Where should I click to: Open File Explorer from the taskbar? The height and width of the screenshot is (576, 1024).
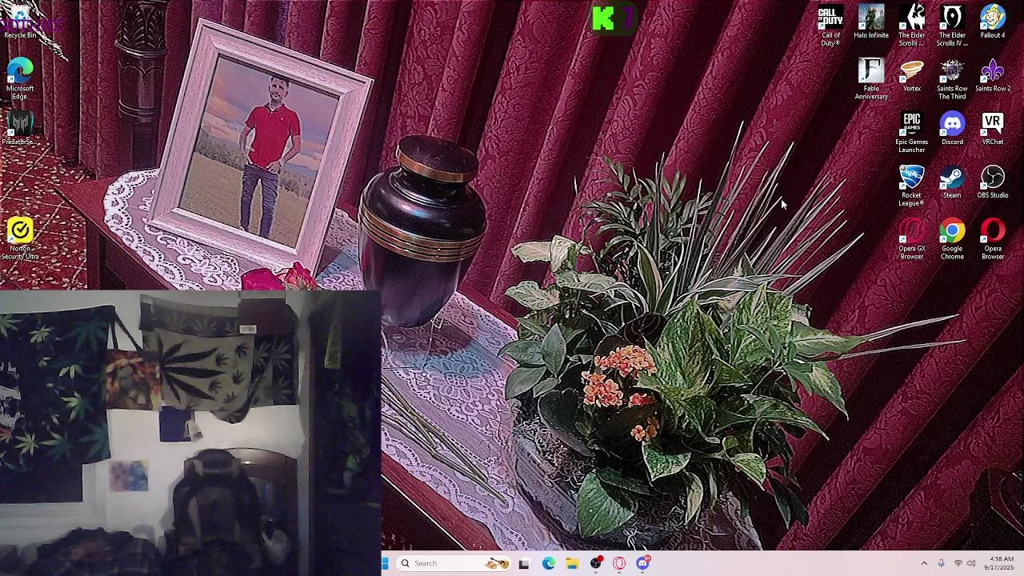pos(572,563)
